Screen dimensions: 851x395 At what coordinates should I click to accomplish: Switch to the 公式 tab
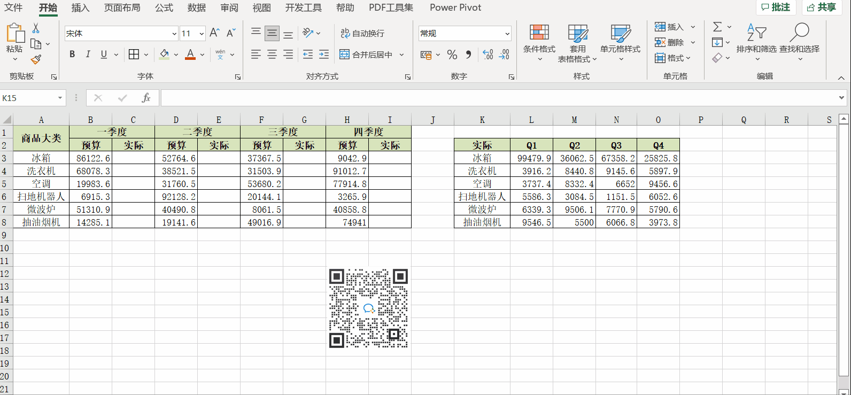(164, 7)
